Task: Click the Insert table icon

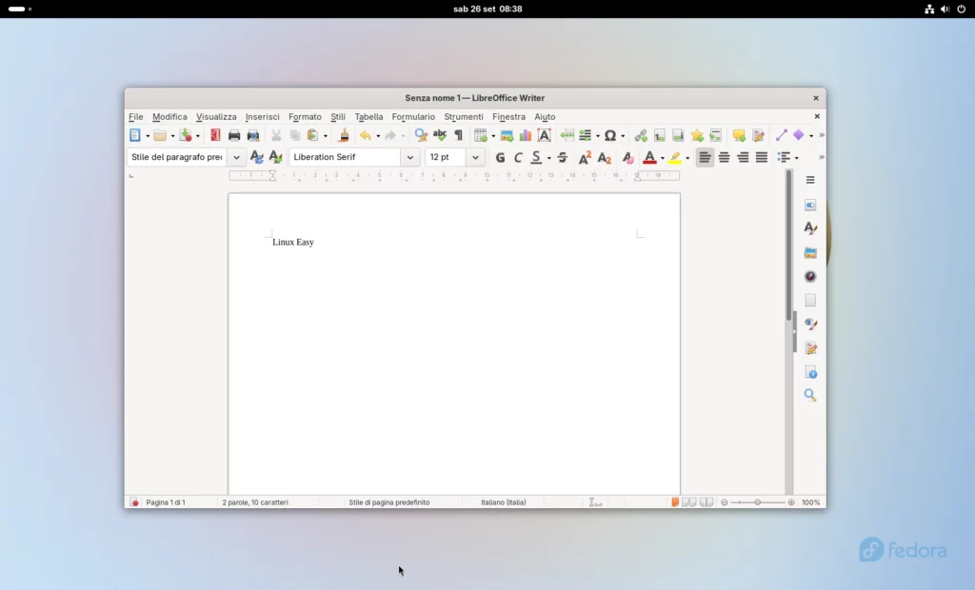Action: pos(480,135)
